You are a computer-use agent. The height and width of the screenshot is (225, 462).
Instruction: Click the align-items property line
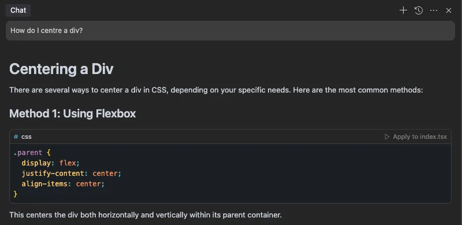[63, 184]
